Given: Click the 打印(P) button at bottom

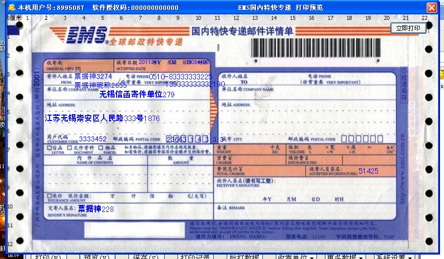Looking at the screenshot, I should pyautogui.click(x=48, y=257).
